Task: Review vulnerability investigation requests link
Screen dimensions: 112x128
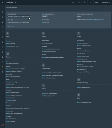Action: pos(52,75)
